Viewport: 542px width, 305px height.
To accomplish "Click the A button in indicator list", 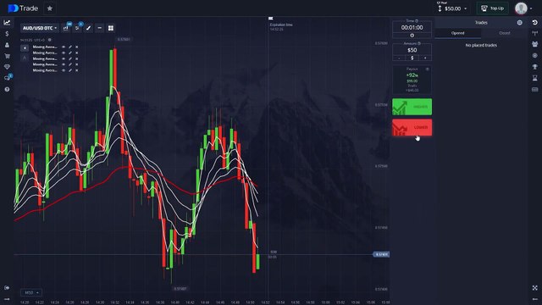I will click(25, 58).
